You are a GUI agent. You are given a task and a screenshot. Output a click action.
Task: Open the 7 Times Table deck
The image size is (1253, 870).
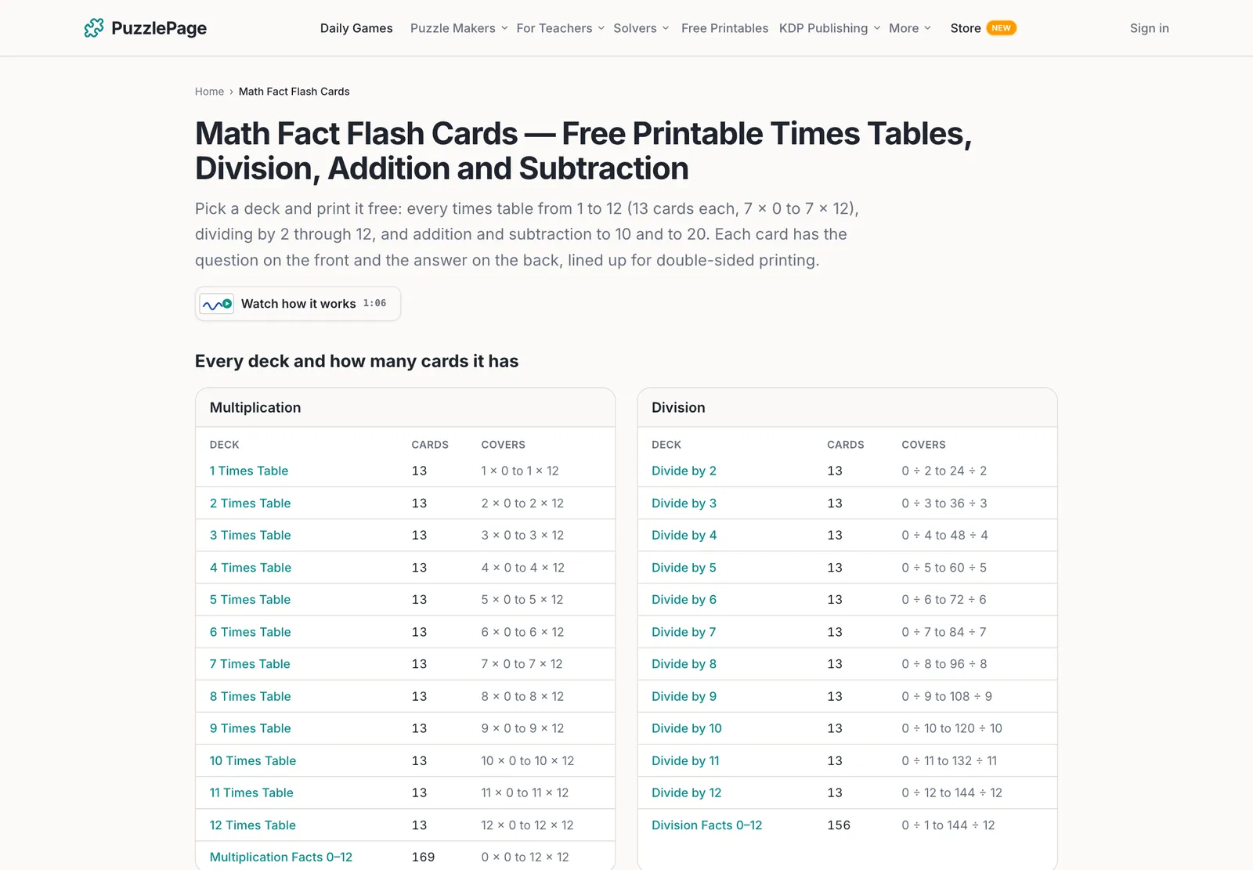click(x=250, y=664)
